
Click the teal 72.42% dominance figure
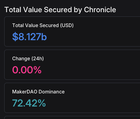[29, 103]
